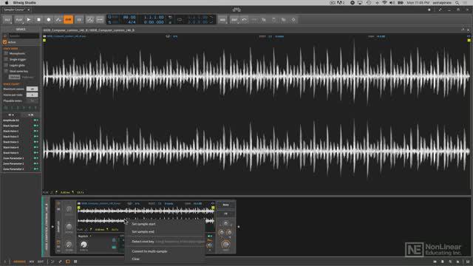Adjust the knob under Replace dropdown
The image size is (473, 266).
pyautogui.click(x=84, y=245)
